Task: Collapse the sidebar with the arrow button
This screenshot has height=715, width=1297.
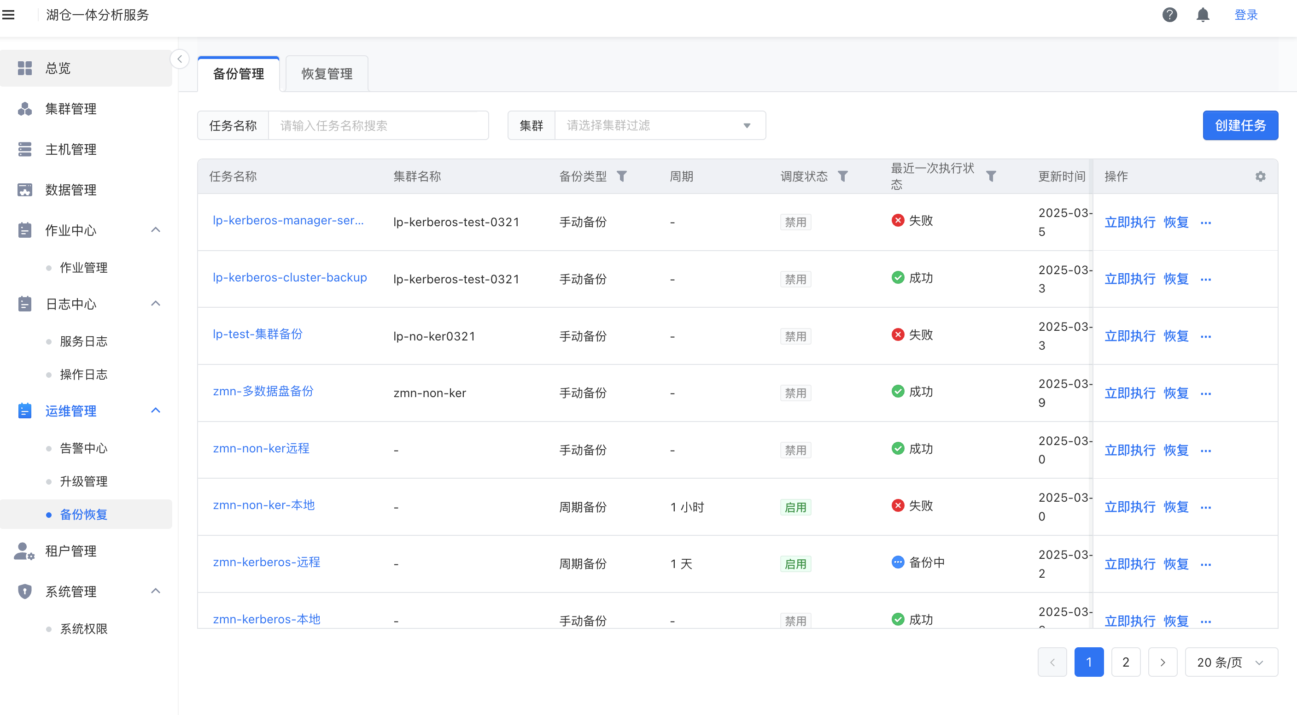Action: pos(180,59)
